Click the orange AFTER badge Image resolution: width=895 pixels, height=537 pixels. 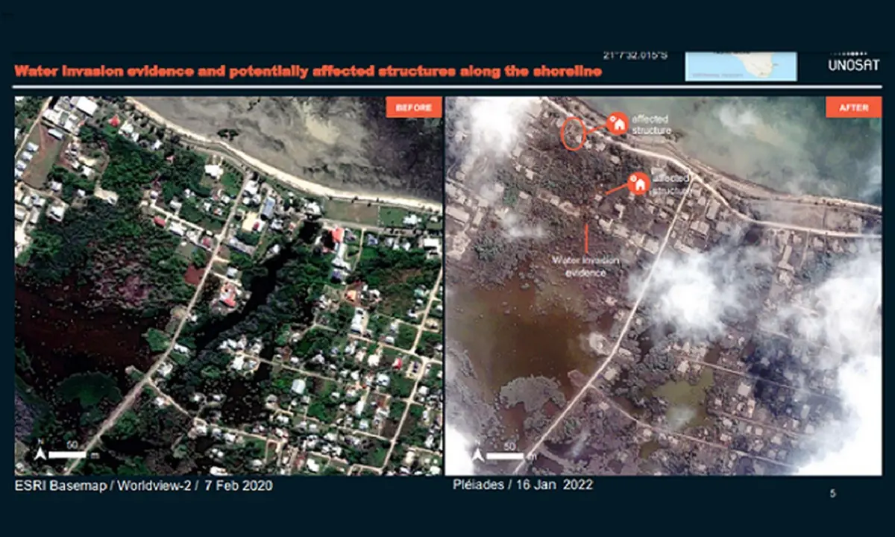coord(853,107)
